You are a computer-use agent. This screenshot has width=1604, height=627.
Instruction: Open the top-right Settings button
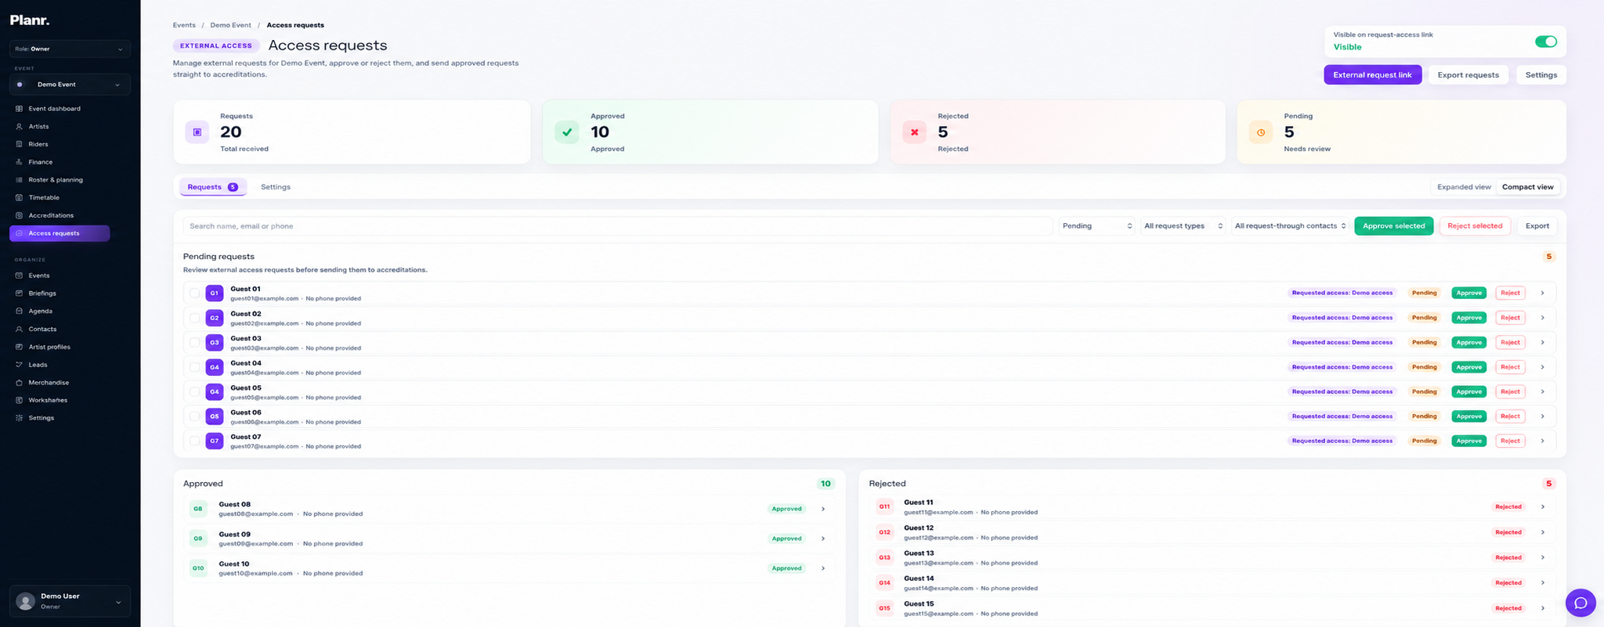[1541, 75]
